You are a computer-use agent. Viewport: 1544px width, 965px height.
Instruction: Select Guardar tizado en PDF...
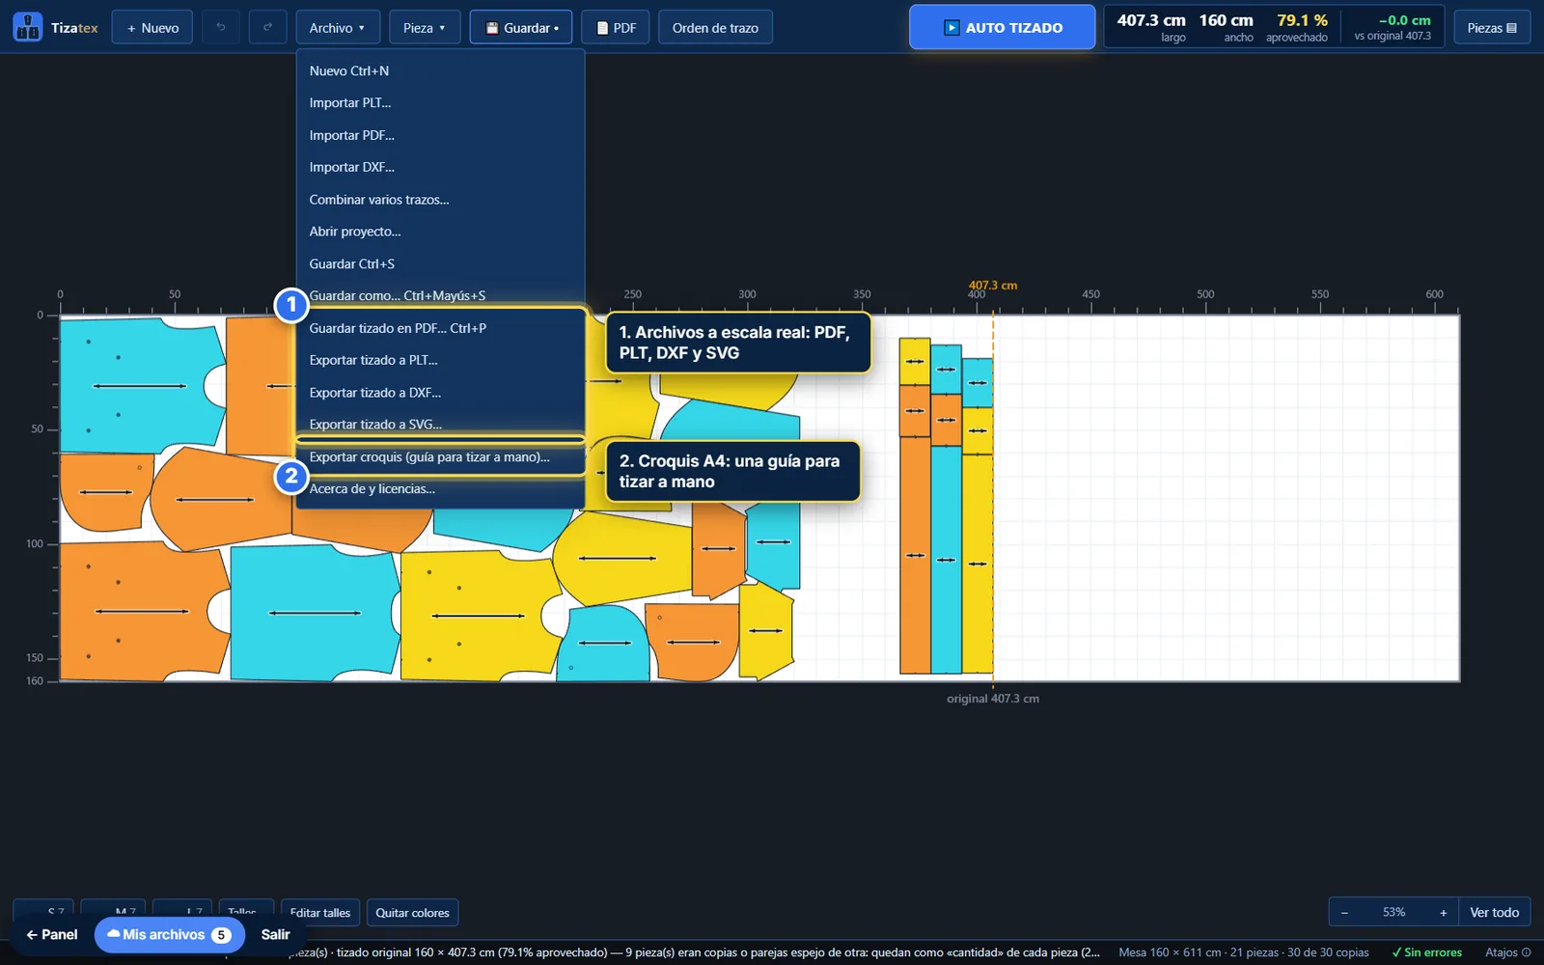tap(441, 328)
